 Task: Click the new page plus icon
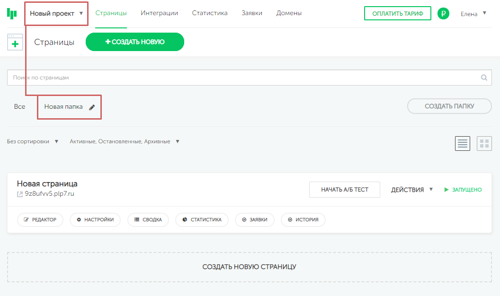[x=15, y=43]
